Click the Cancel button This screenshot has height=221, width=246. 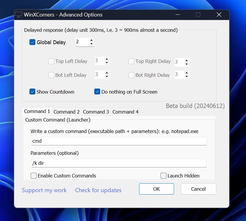[x=199, y=189]
